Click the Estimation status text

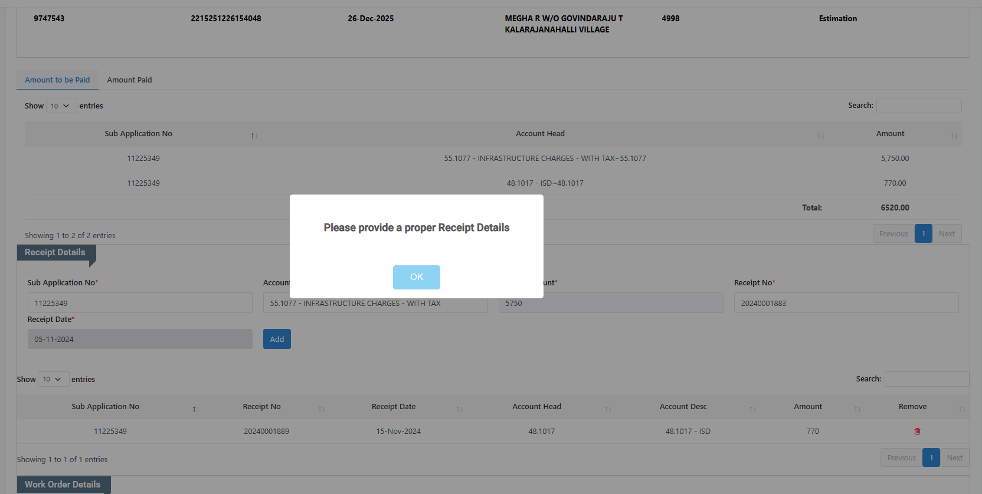click(837, 19)
